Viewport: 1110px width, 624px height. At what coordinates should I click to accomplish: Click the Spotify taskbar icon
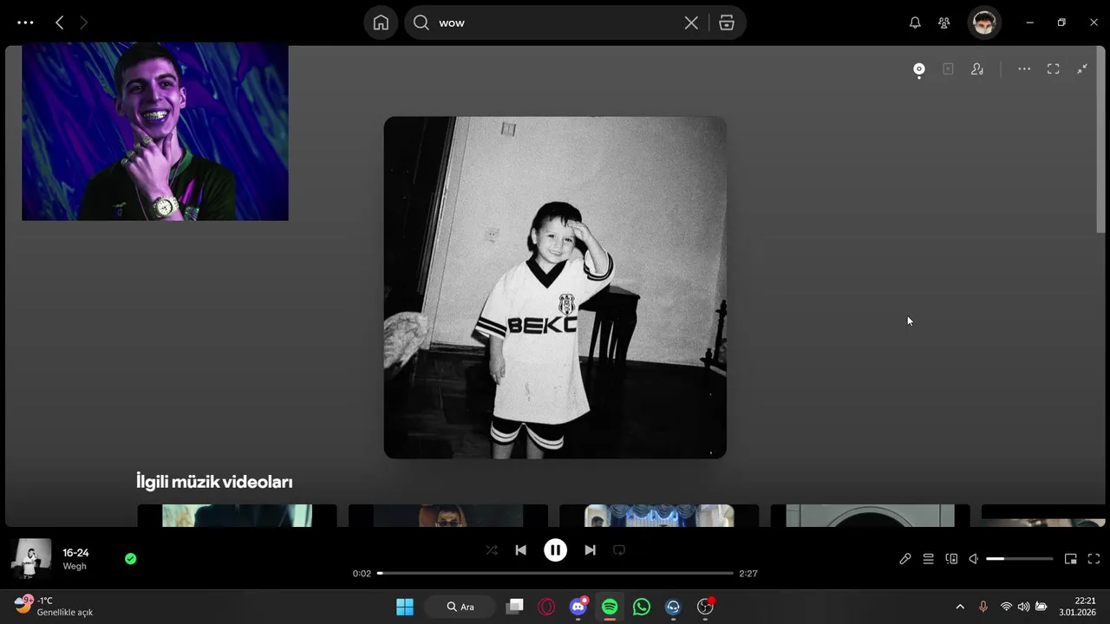(610, 607)
